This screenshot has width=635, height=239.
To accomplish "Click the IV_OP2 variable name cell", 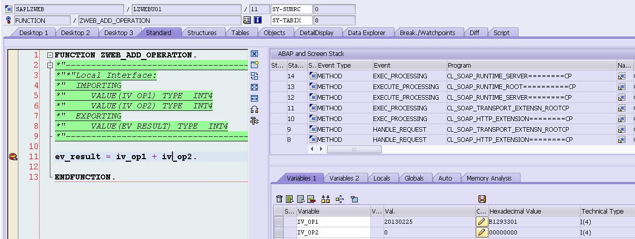I will [x=334, y=232].
